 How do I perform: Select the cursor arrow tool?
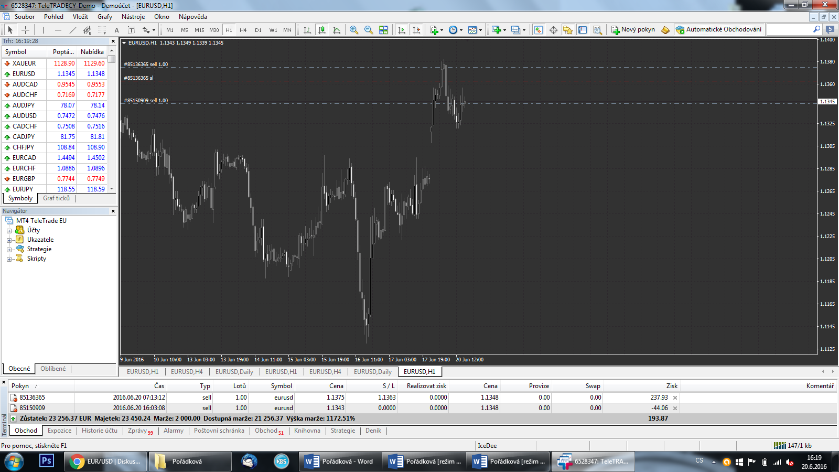pos(10,30)
